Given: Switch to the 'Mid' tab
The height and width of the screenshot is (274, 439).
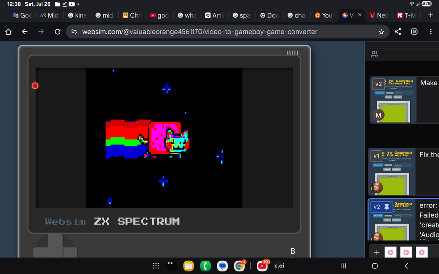Looking at the screenshot, I should 49,15.
